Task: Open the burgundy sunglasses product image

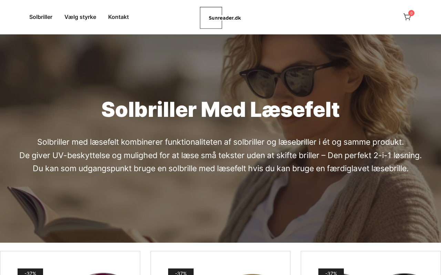Action: 102,274
